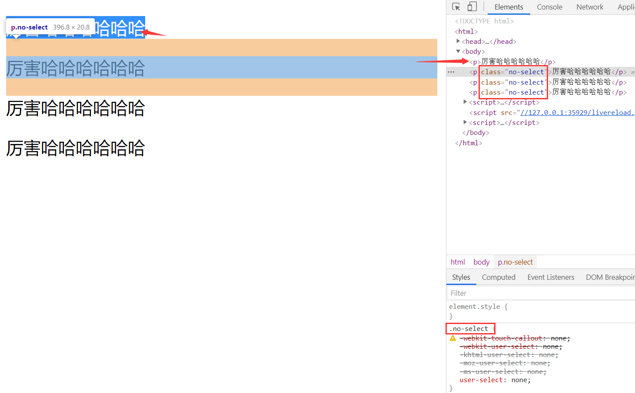Select the closing body tag line

[x=475, y=133]
